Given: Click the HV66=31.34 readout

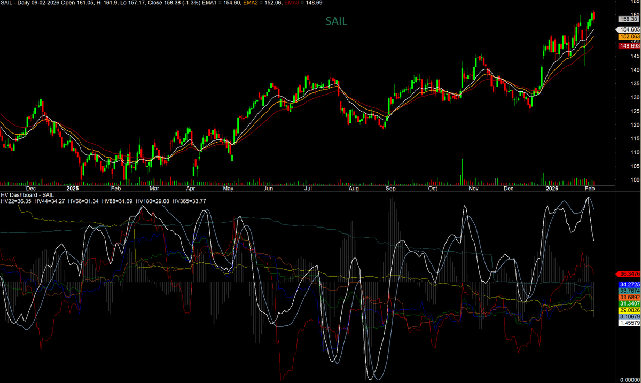Looking at the screenshot, I should (x=84, y=201).
